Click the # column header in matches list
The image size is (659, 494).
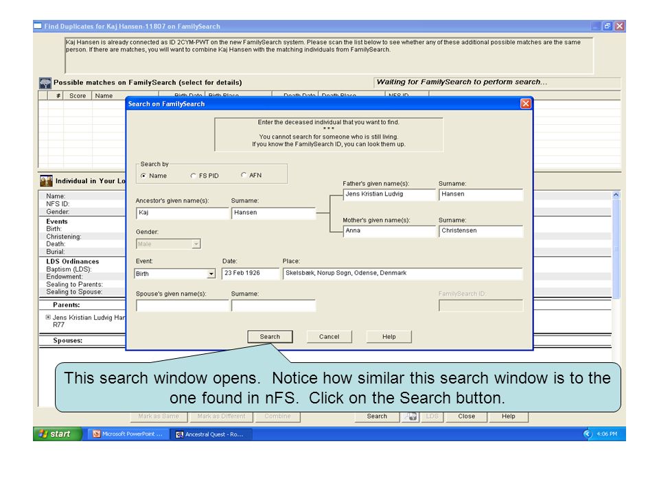[x=56, y=96]
